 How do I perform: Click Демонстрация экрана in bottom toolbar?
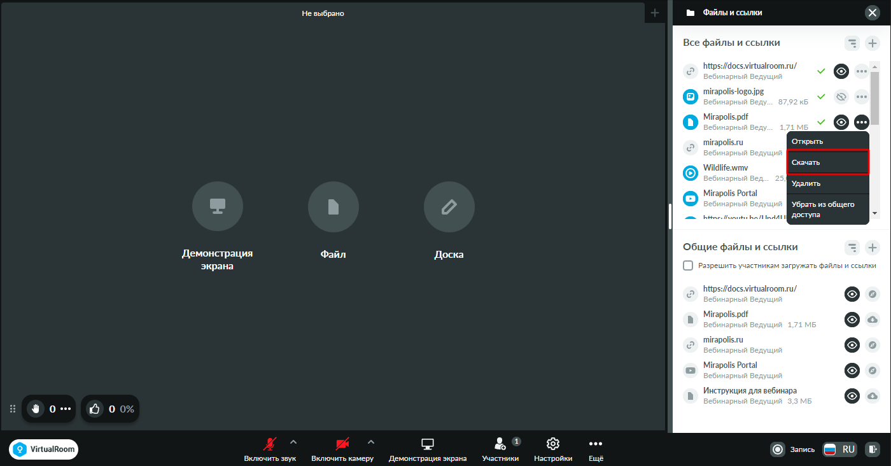[x=428, y=449]
